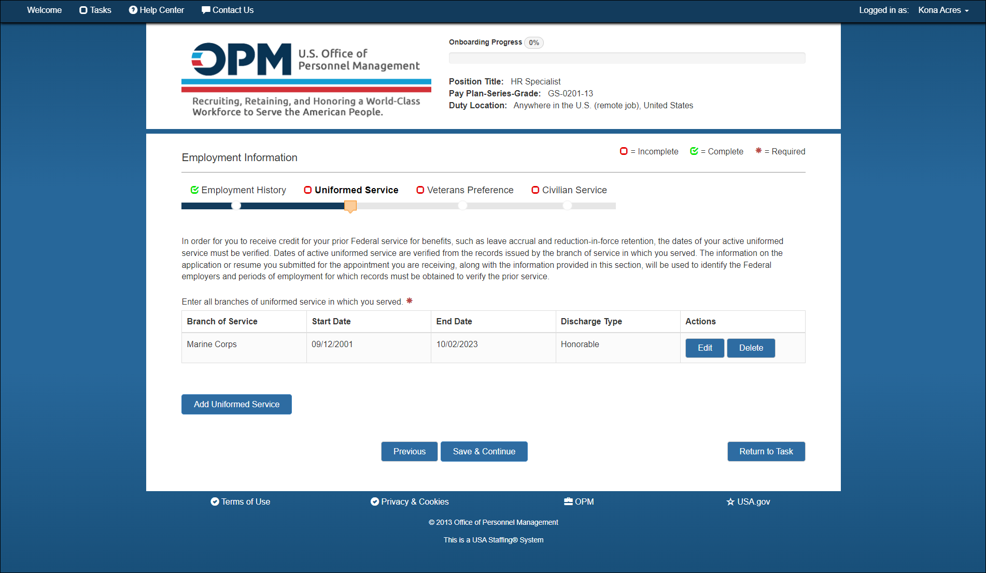The width and height of the screenshot is (986, 573).
Task: Click the red incomplete icon beside Uniformed Service
Action: click(308, 190)
